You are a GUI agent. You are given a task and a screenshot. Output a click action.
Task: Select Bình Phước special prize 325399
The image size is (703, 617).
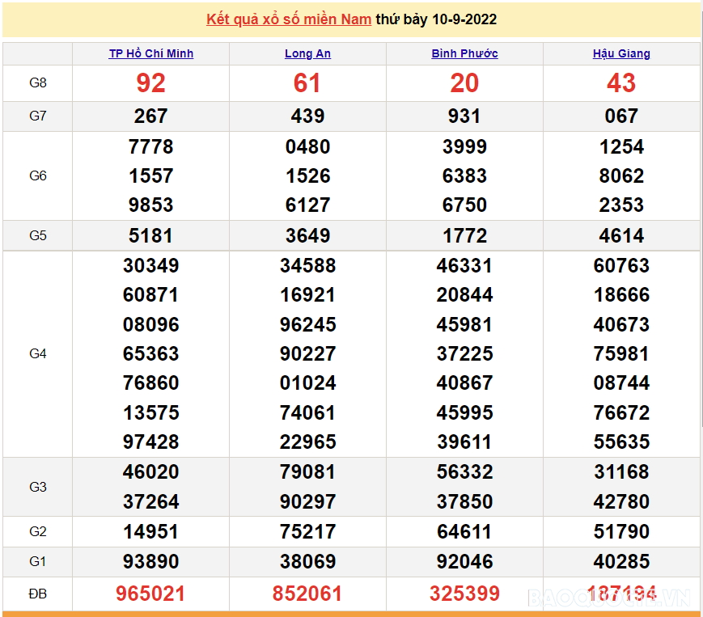[x=464, y=594]
